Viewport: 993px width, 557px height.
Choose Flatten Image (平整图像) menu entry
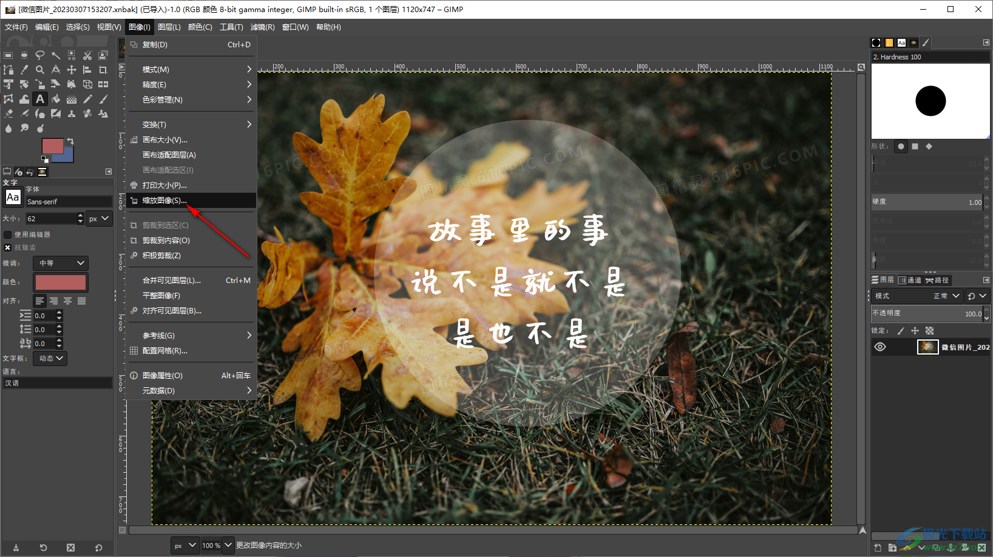191,296
